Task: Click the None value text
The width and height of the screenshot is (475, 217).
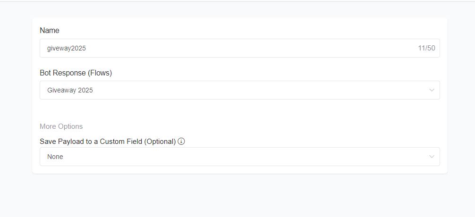Action: click(x=55, y=157)
